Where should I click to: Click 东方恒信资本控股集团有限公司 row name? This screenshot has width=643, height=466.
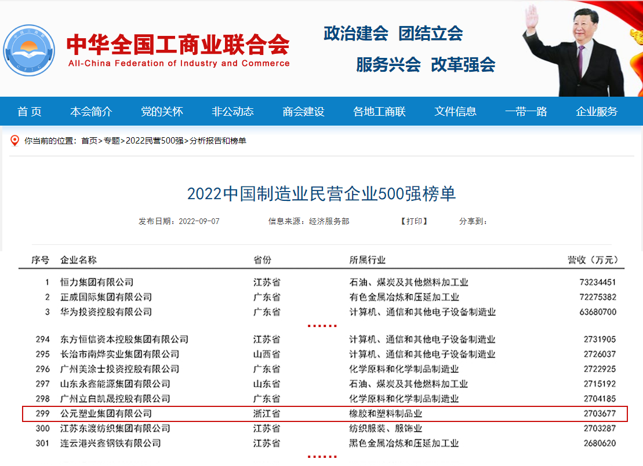124,339
